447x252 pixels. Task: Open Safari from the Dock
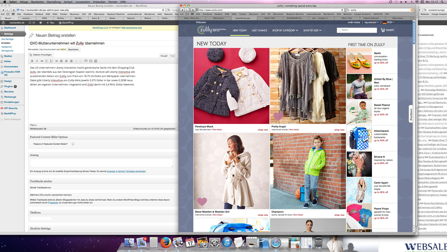coord(276,243)
